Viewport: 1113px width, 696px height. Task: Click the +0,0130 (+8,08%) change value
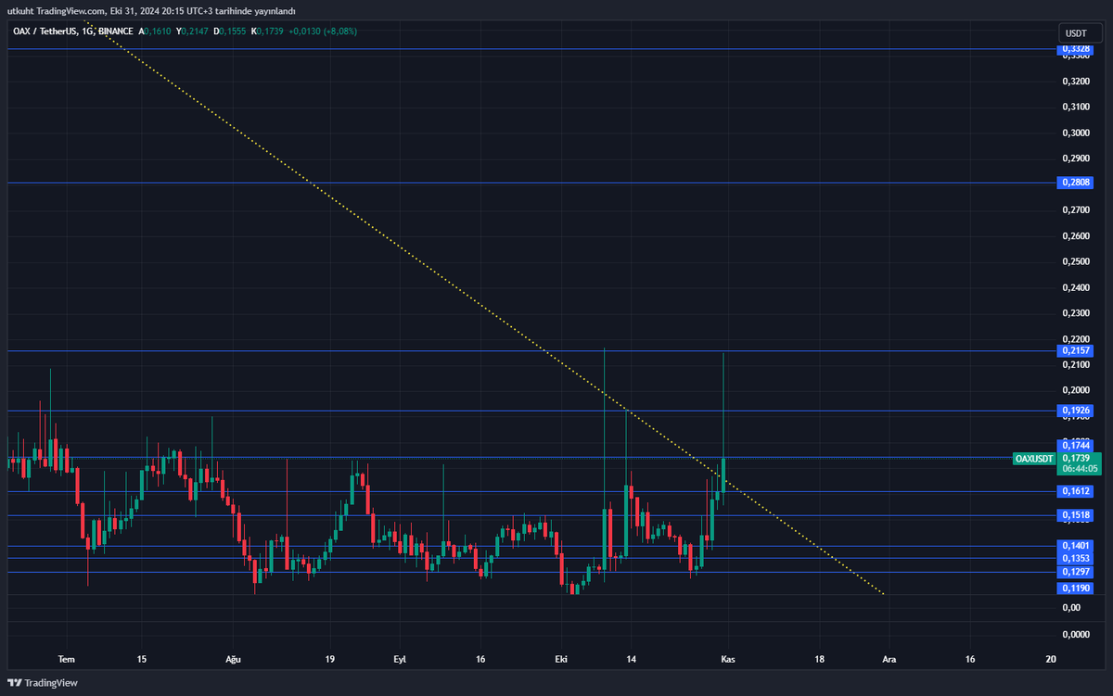tap(324, 31)
